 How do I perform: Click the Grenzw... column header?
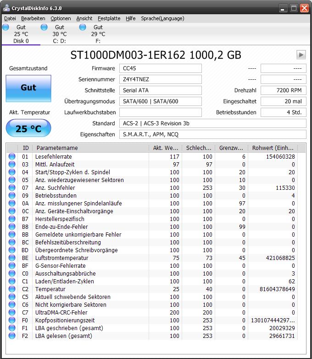click(x=231, y=148)
